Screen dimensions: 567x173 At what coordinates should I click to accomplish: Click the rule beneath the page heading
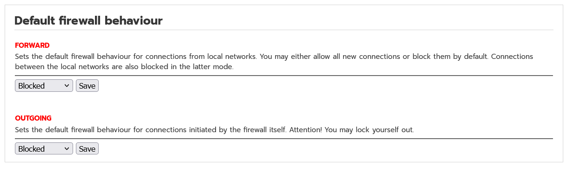point(284,30)
